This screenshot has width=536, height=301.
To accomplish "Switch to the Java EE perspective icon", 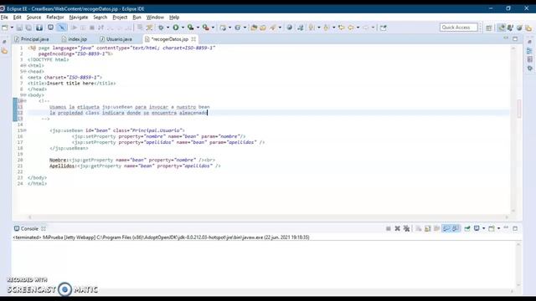I will point(501,28).
